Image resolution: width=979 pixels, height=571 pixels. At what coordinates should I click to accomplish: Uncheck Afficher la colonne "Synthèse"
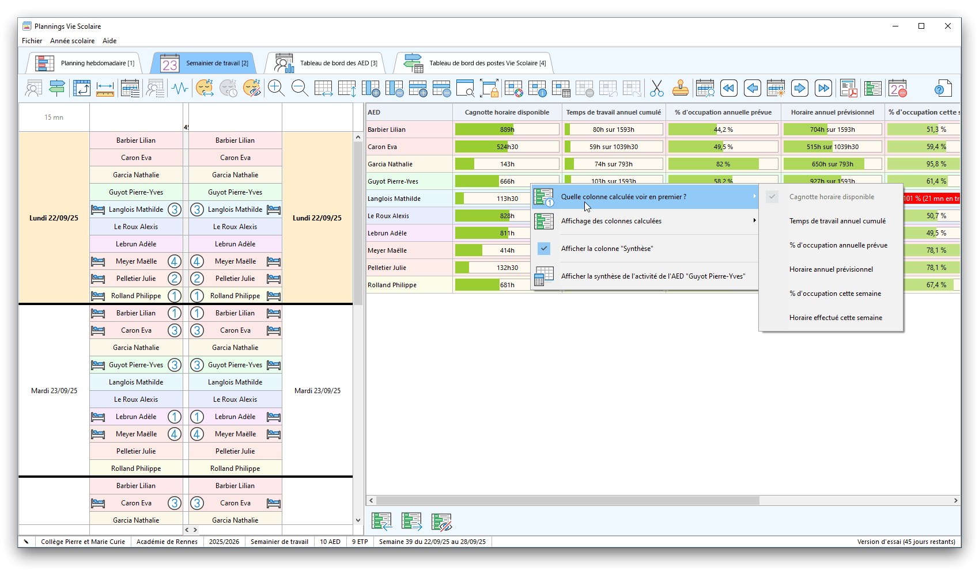[607, 249]
